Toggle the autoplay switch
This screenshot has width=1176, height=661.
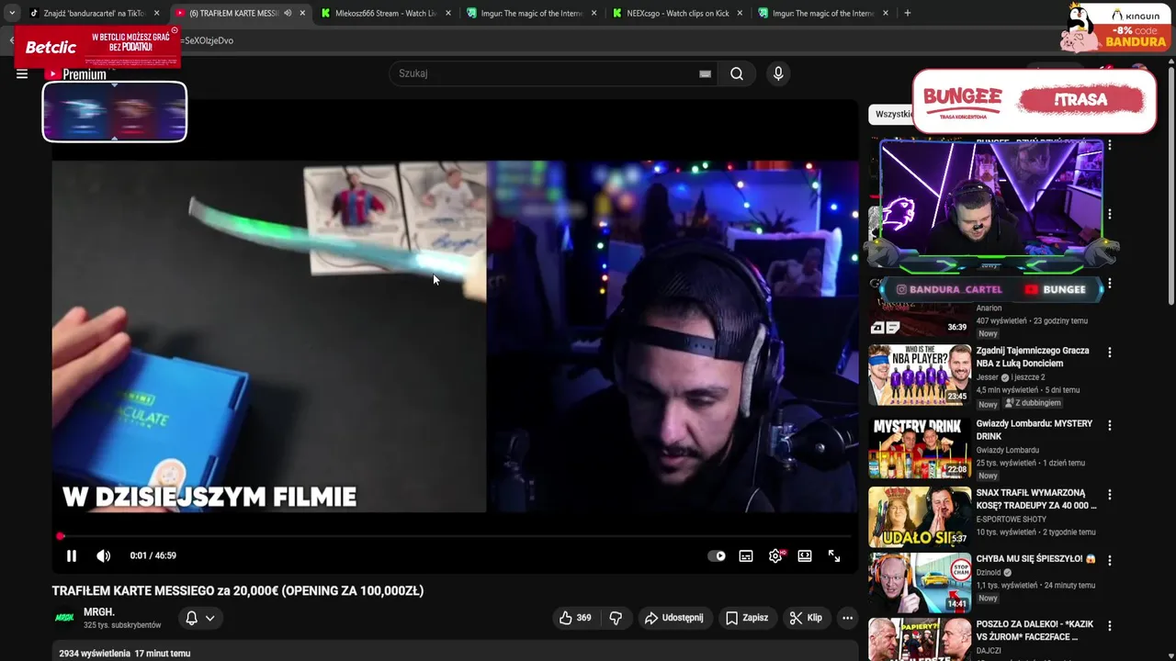coord(717,555)
